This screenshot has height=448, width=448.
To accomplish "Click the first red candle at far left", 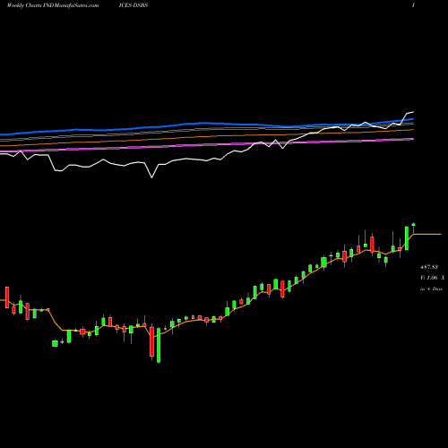I will (x=7, y=297).
